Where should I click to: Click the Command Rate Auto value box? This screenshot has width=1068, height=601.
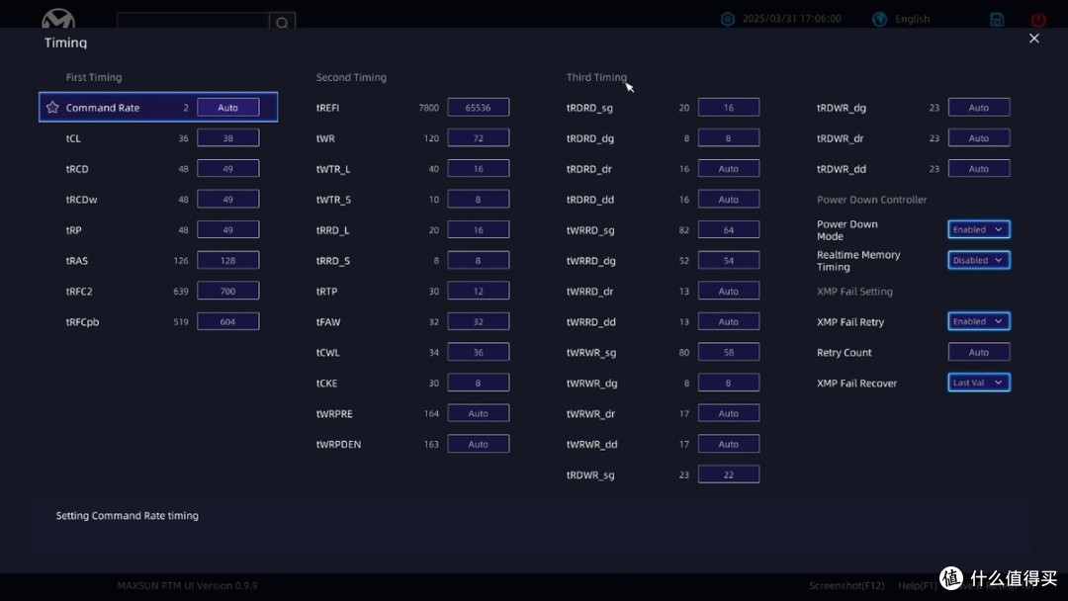click(x=228, y=108)
